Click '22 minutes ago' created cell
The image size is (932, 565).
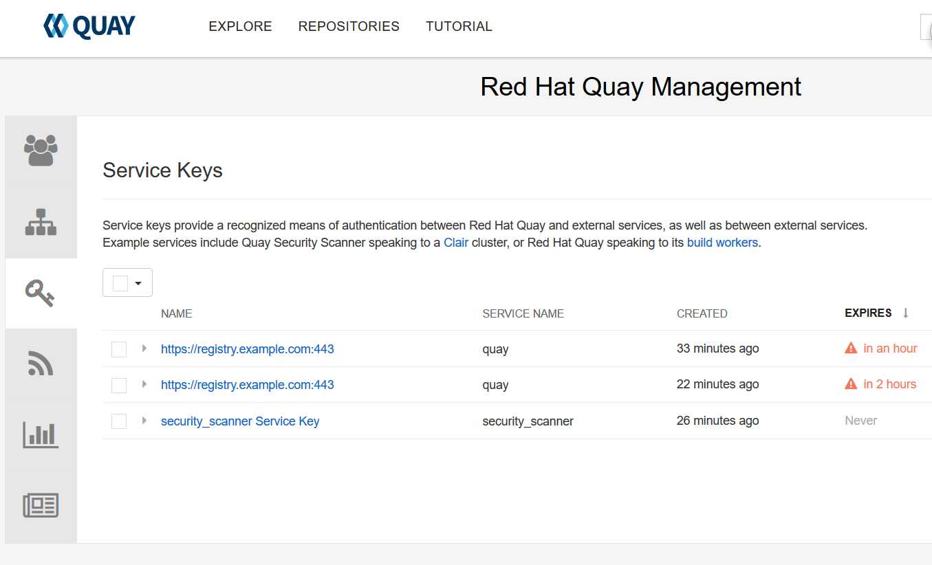[717, 384]
